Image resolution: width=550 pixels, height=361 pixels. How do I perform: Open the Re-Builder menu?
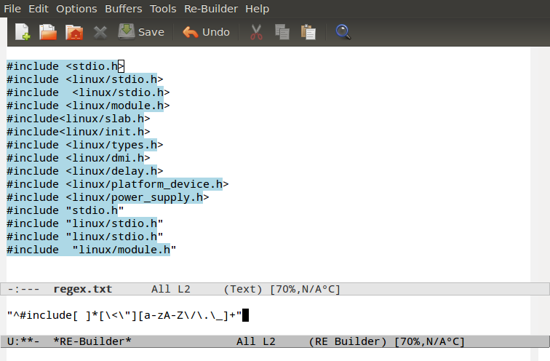point(211,9)
